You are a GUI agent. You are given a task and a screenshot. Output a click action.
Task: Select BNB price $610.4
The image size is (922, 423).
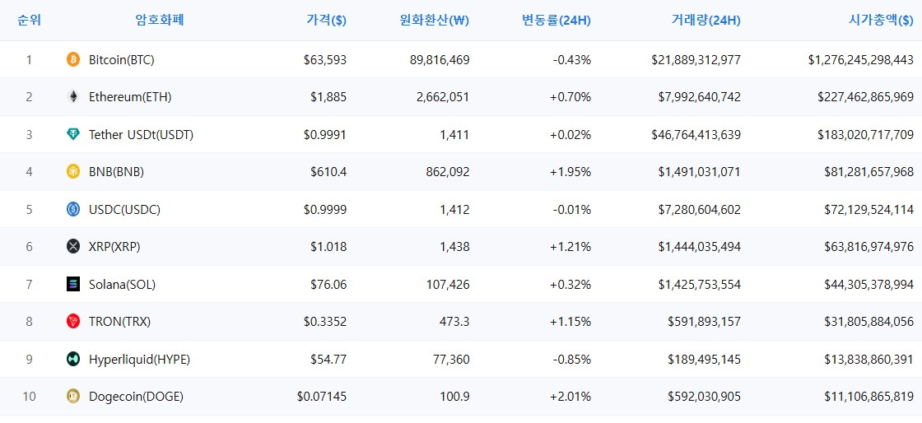click(328, 171)
